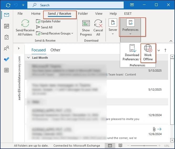This screenshot has height=149, width=175.
Task: Expand the Server dropdown button
Action: tap(113, 27)
